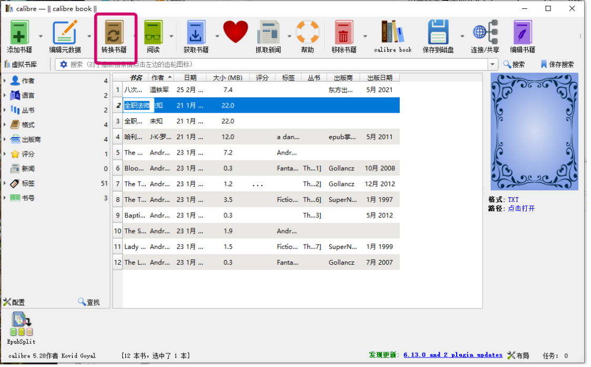Screen dimensions: 591x367
Task: Click the 布局 layout button
Action: coord(519,356)
